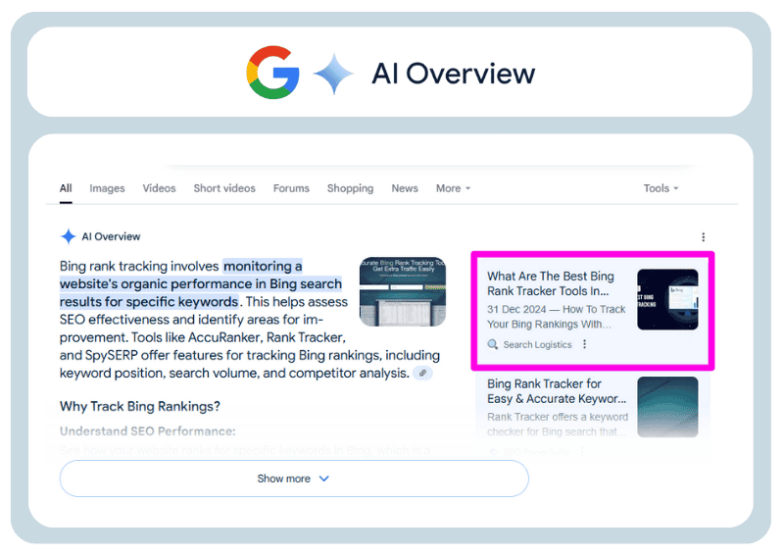
Task: Click the 'Why Track Bing Rankings?' heading
Action: [140, 406]
